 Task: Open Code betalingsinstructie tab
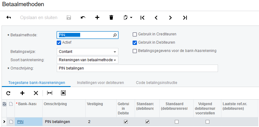point(156,83)
